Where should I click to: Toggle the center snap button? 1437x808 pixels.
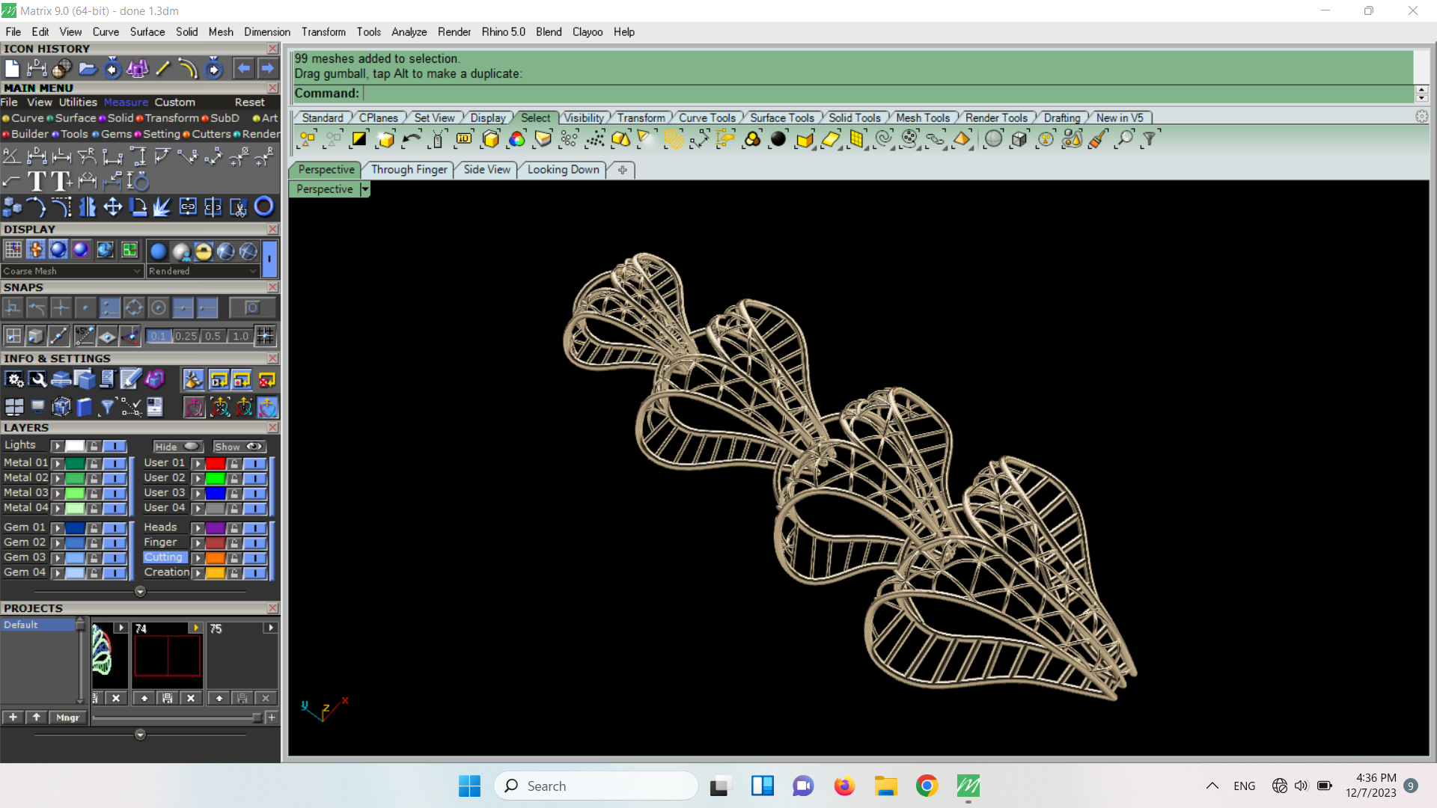click(x=158, y=307)
